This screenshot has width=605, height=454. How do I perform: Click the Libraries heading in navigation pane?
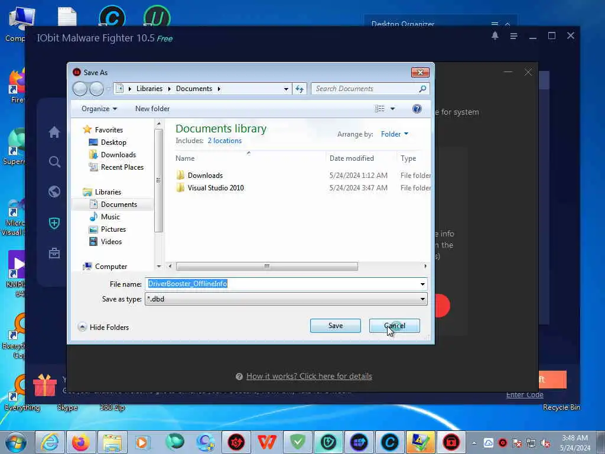108,192
